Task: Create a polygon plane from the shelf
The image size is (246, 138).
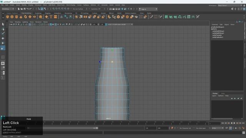Action: [x=30, y=17]
